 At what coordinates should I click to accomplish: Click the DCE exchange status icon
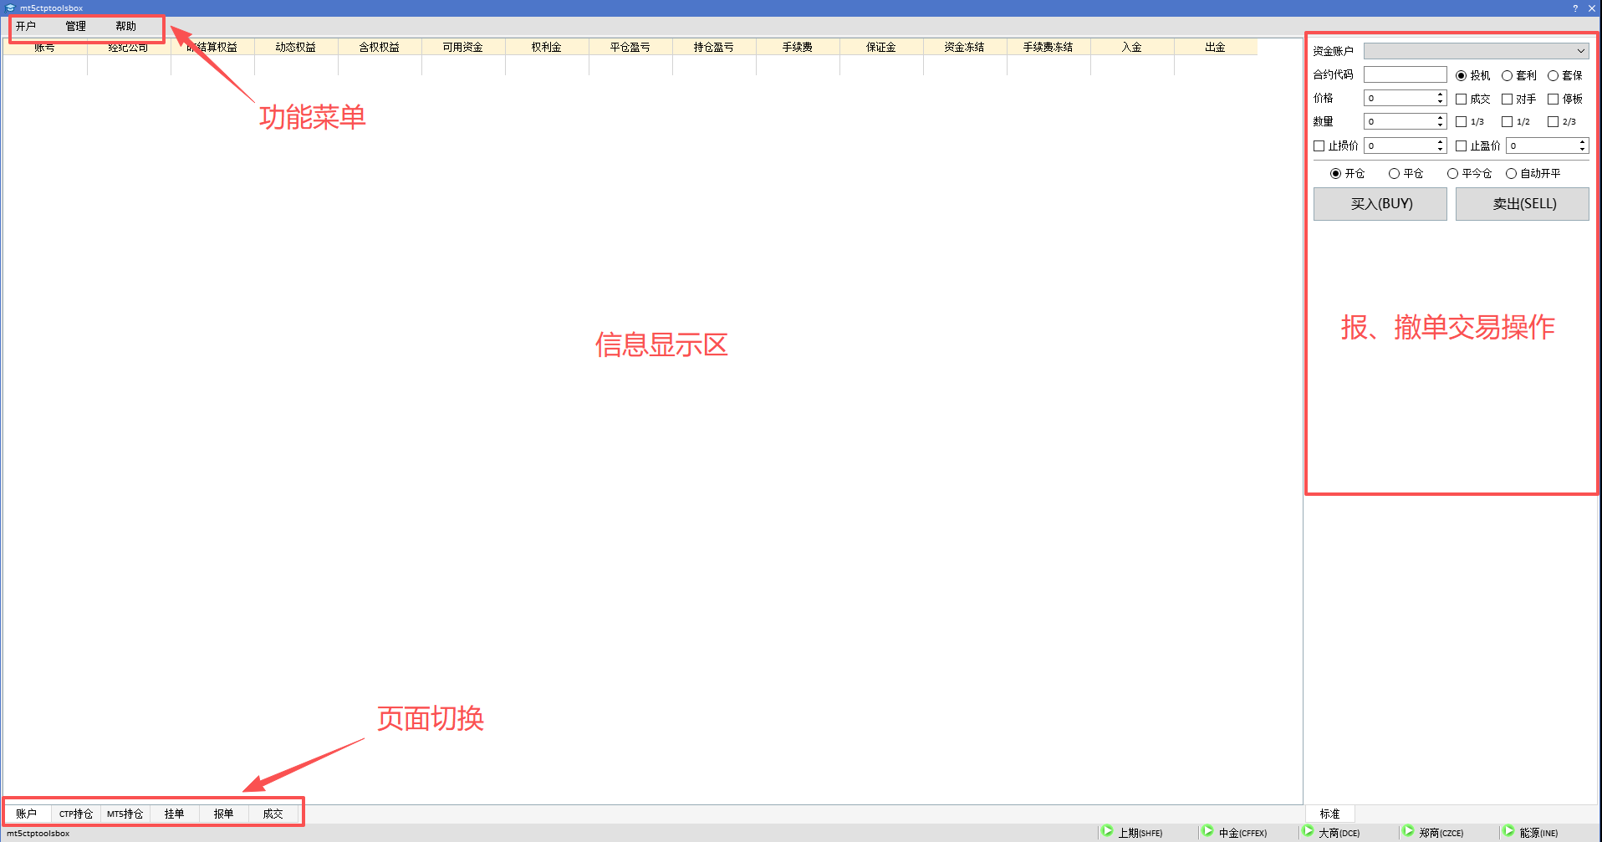[x=1308, y=831]
